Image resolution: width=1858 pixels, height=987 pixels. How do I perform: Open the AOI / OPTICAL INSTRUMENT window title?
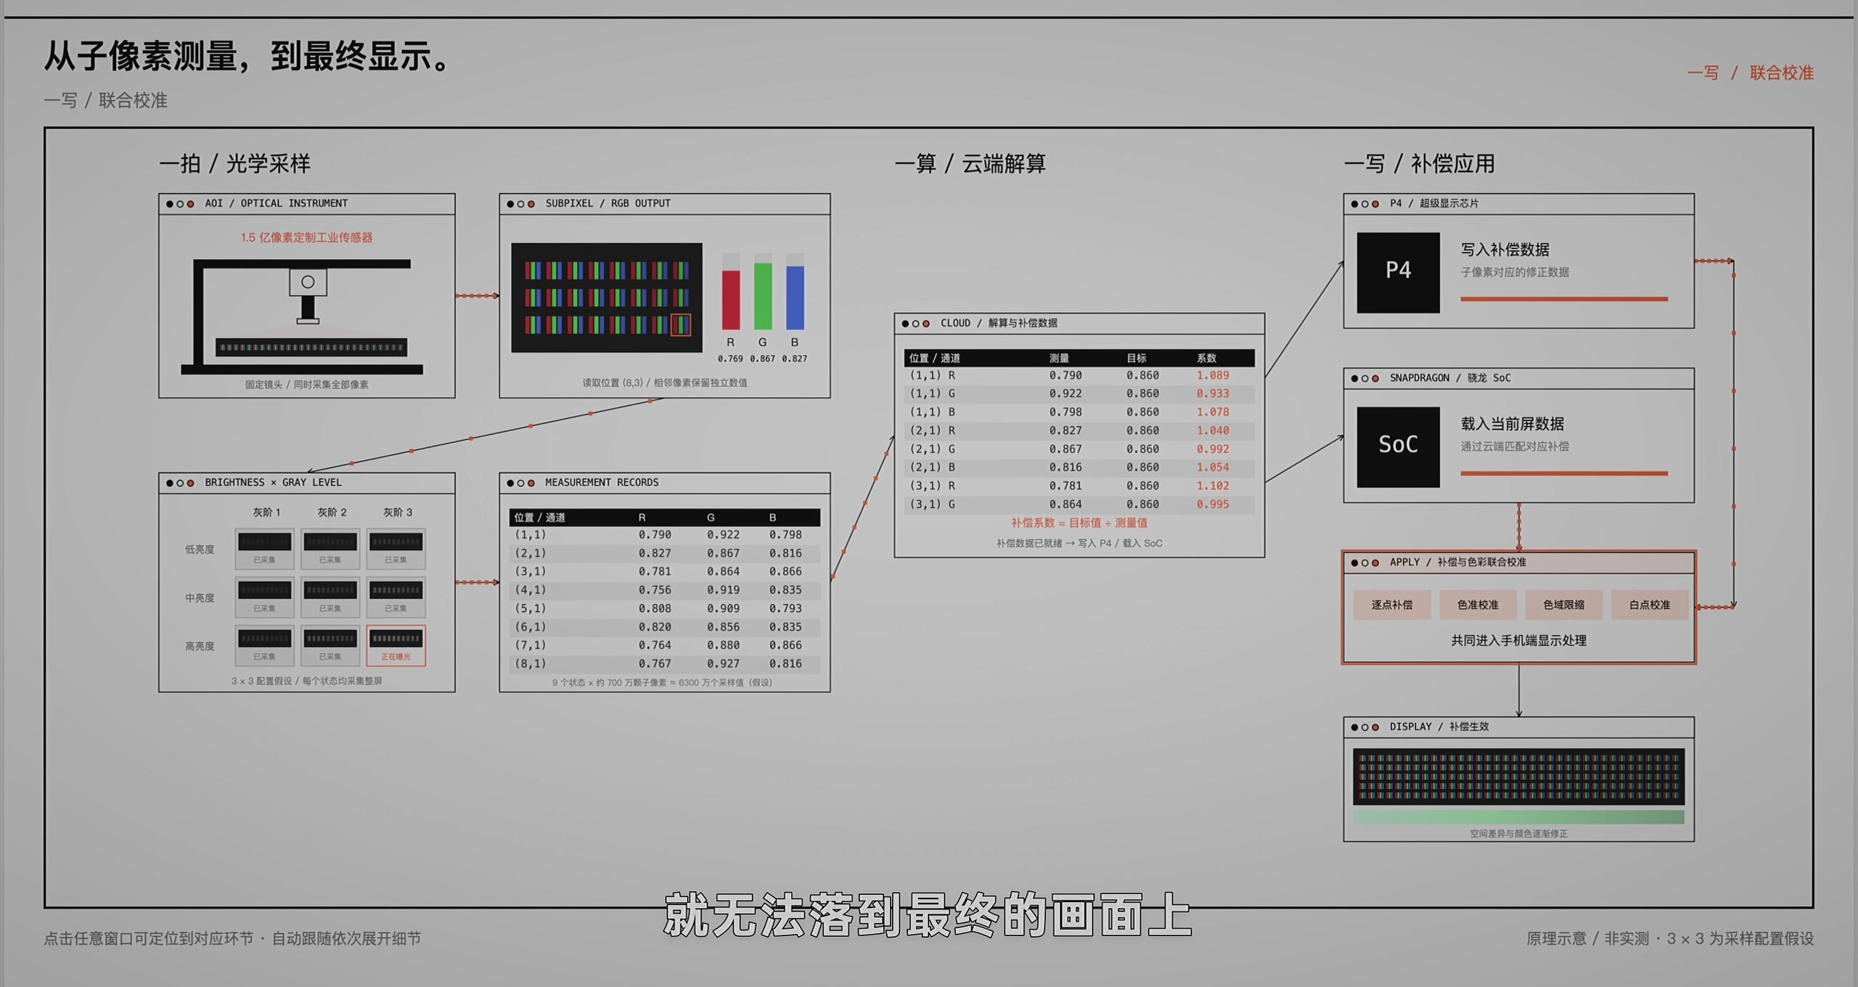point(276,203)
